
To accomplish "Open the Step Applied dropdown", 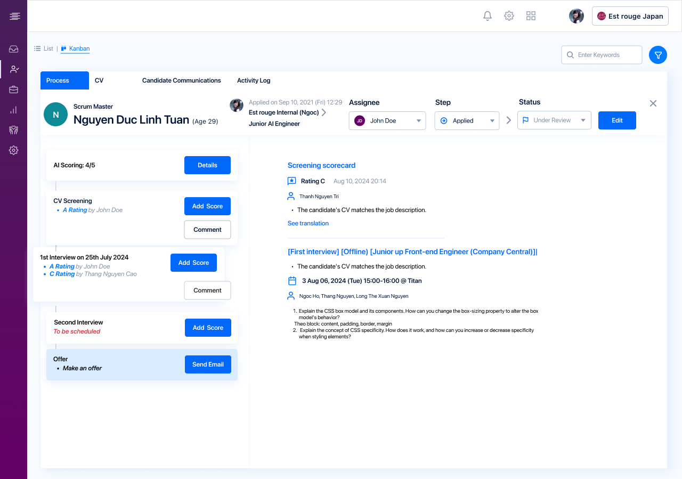I will click(x=467, y=120).
